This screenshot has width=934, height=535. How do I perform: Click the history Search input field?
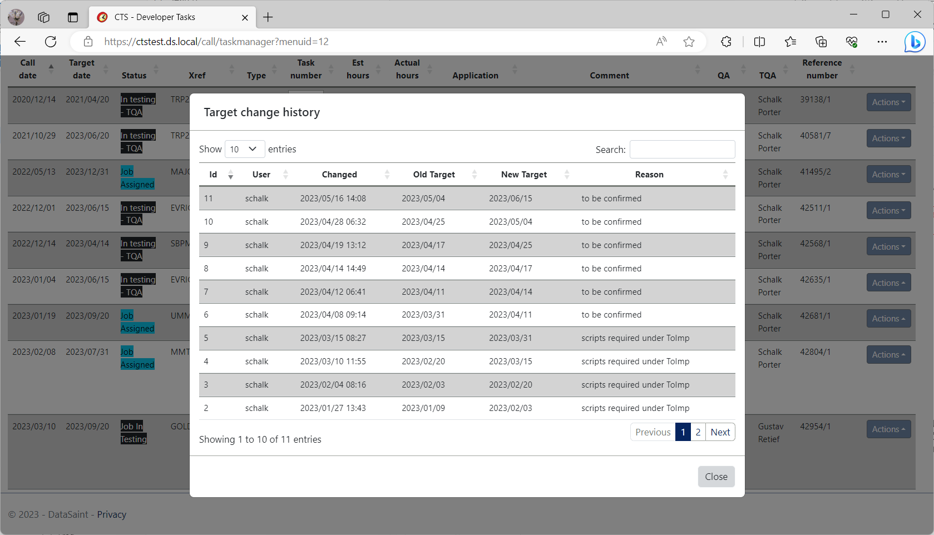coord(683,149)
